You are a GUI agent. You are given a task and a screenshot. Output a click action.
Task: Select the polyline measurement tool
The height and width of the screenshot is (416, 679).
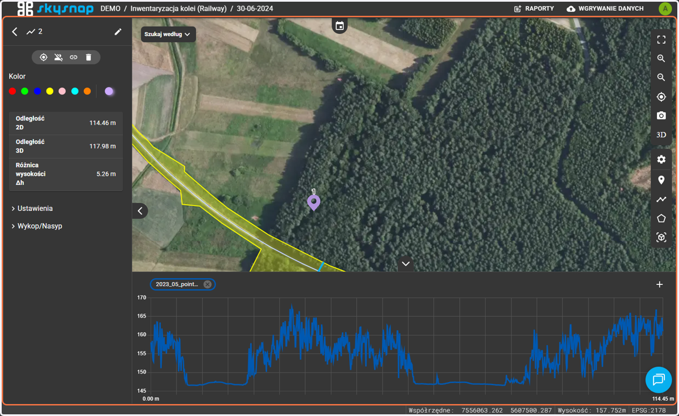tap(661, 200)
